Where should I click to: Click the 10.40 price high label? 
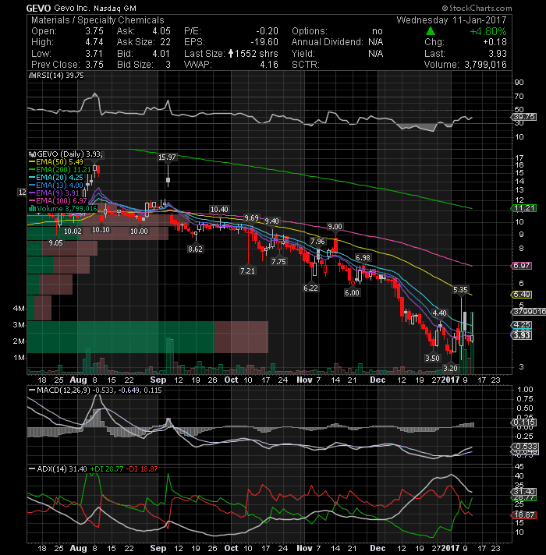(219, 210)
